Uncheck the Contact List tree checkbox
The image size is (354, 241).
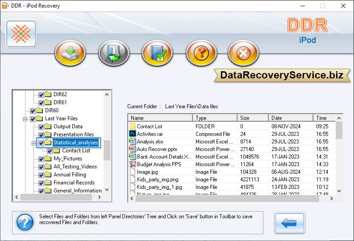(50, 151)
